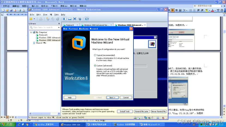Select the Typical (recommended) radio option

tap(95, 55)
